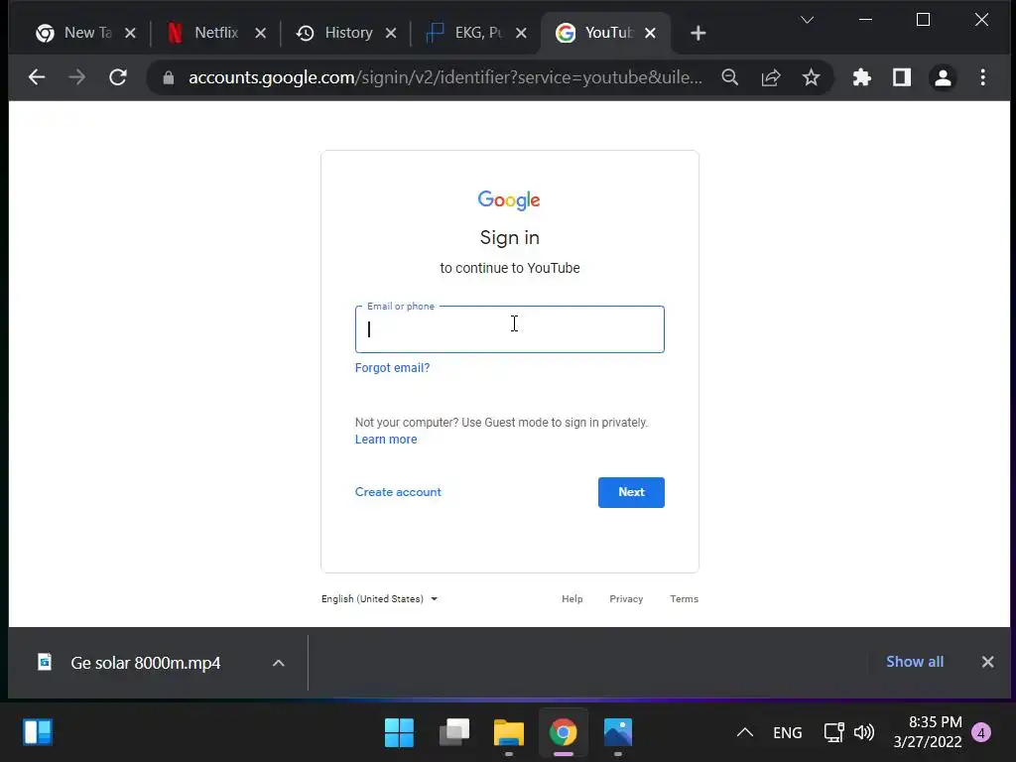Open File Explorer from the taskbar
This screenshot has height=762, width=1016.
pos(509,732)
